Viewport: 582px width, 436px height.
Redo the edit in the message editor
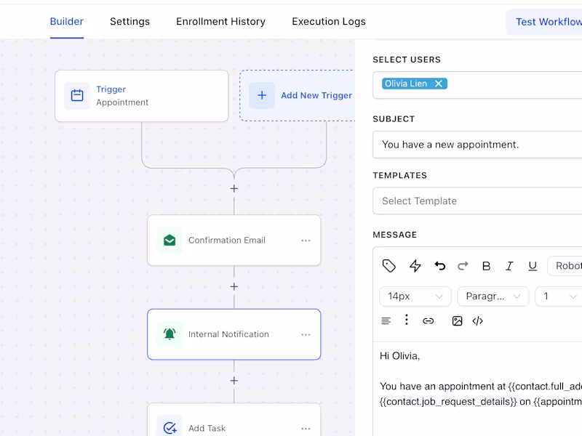(463, 266)
